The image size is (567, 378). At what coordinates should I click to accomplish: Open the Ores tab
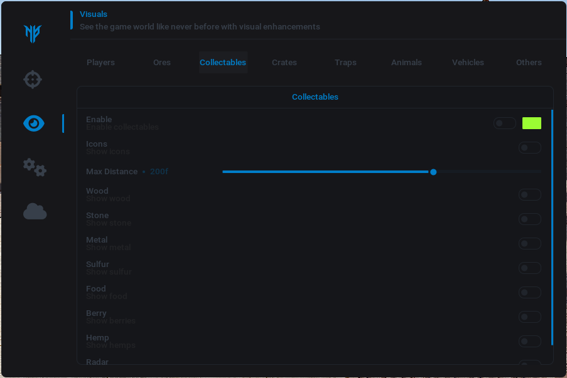(161, 63)
